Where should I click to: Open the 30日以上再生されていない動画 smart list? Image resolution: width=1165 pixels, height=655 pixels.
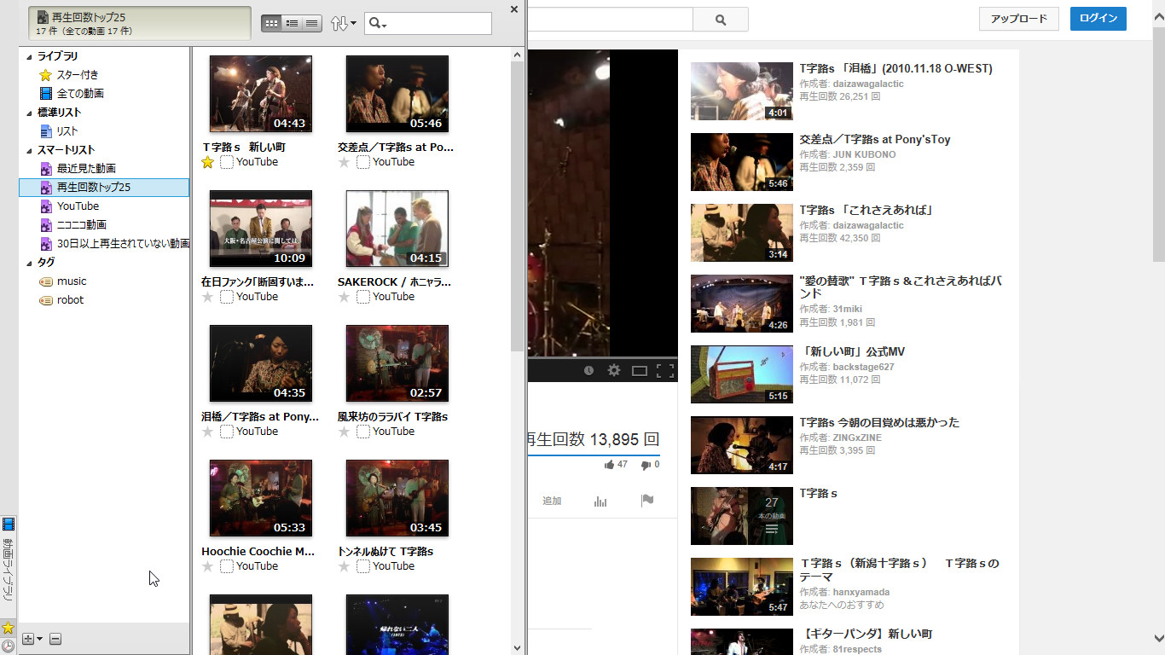[x=114, y=244]
